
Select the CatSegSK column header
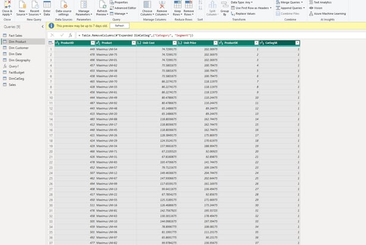point(279,43)
